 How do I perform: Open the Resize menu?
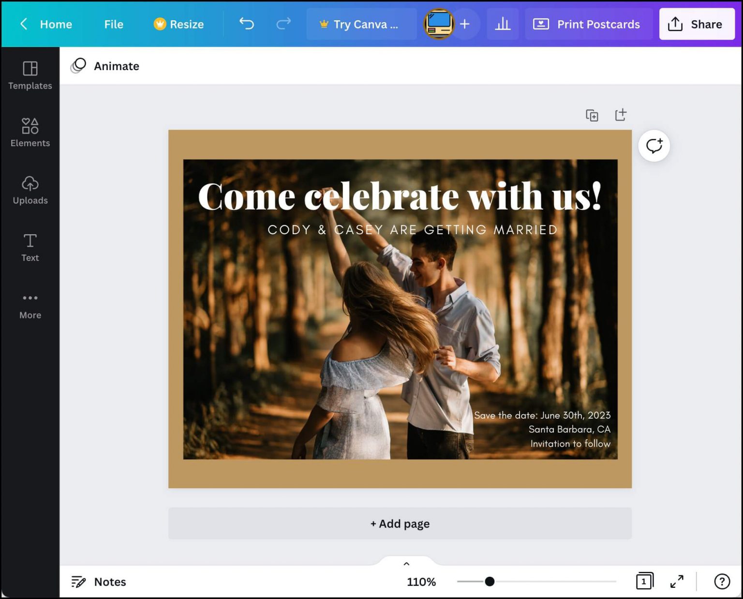click(178, 24)
